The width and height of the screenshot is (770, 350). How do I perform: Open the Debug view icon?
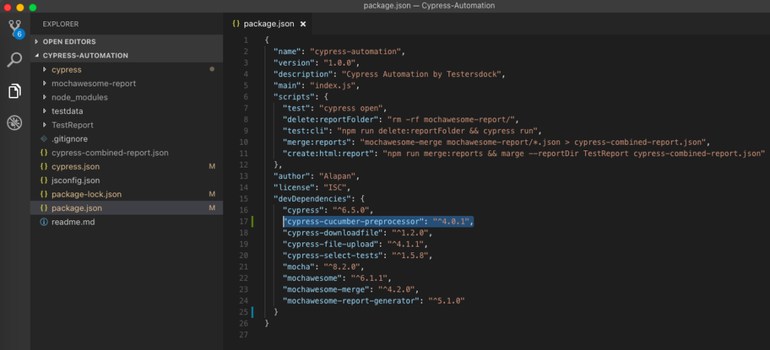15,123
